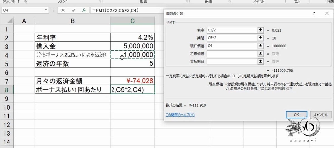Confirm formula with the checkmark icon

pyautogui.click(x=73, y=10)
